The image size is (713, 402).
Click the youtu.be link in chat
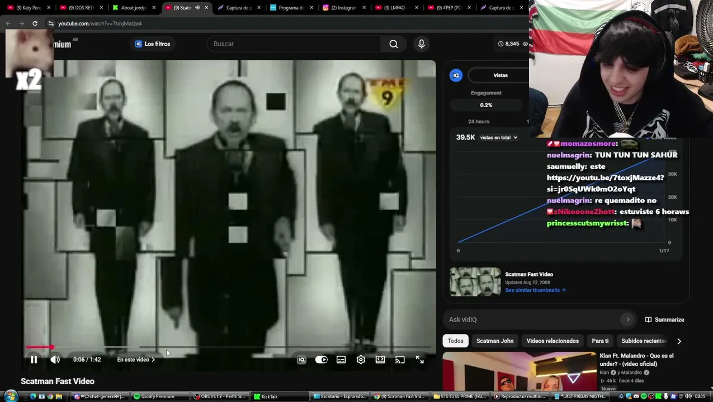(x=606, y=183)
